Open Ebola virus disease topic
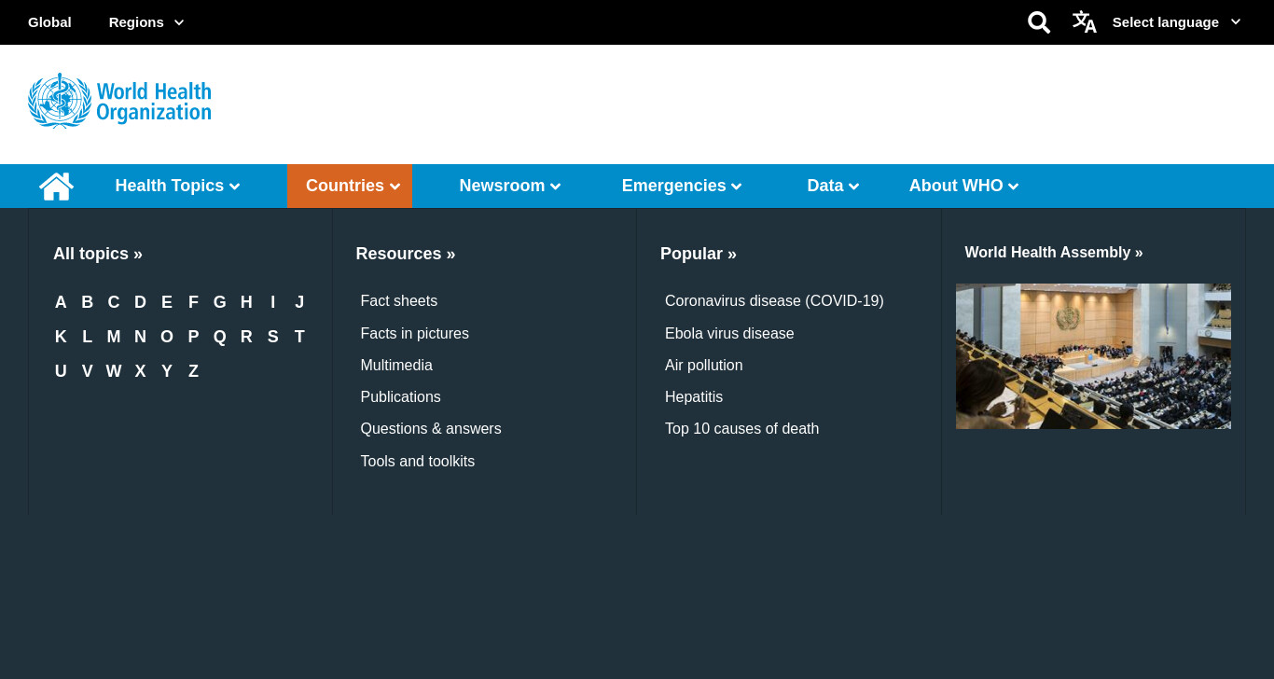The height and width of the screenshot is (679, 1274). pyautogui.click(x=729, y=334)
